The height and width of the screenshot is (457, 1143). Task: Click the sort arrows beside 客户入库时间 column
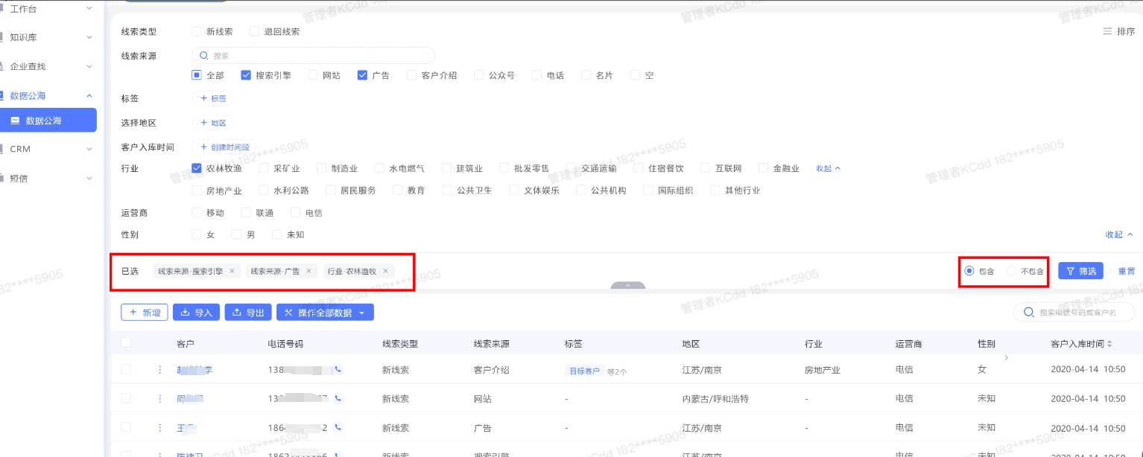[1109, 344]
